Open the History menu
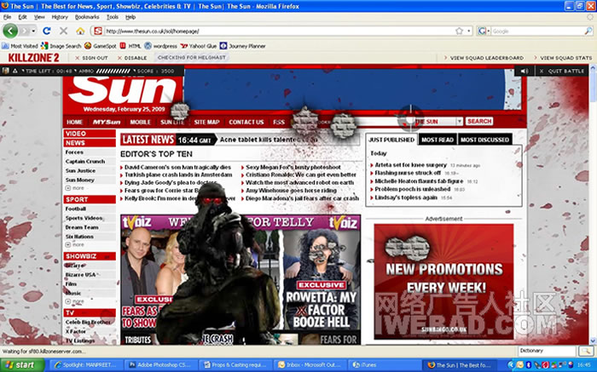The image size is (597, 372). (x=60, y=17)
